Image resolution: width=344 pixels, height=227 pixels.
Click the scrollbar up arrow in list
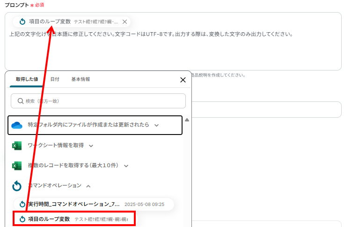pyautogui.click(x=187, y=120)
